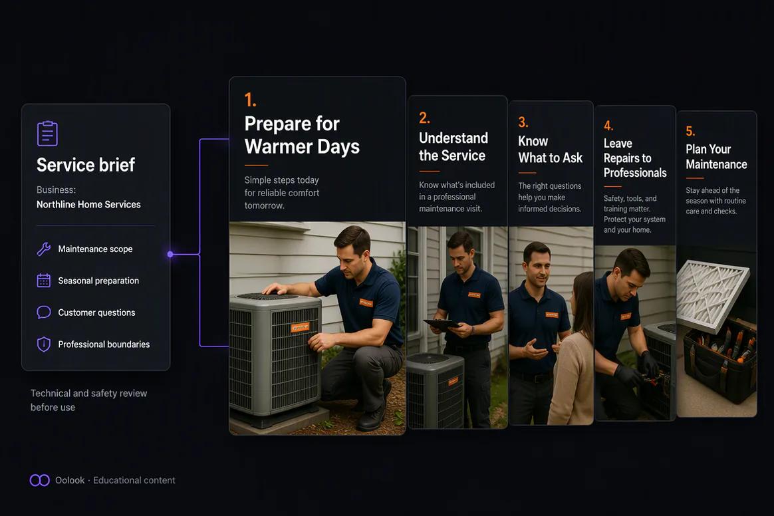This screenshot has width=774, height=516.
Task: Click the Service brief heading
Action: point(86,165)
